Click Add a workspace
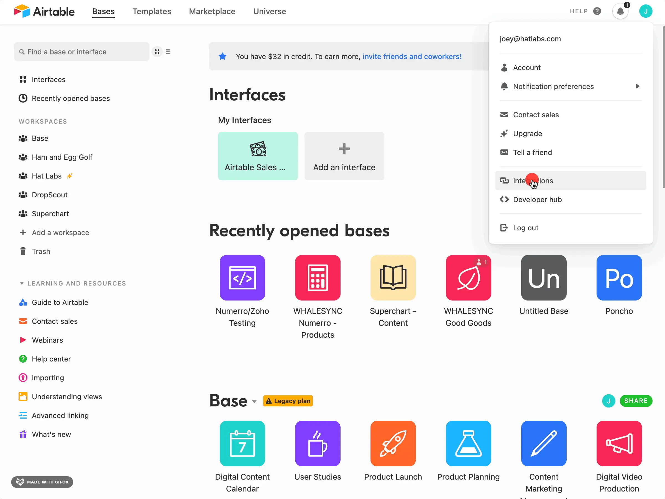The image size is (665, 499). (54, 233)
